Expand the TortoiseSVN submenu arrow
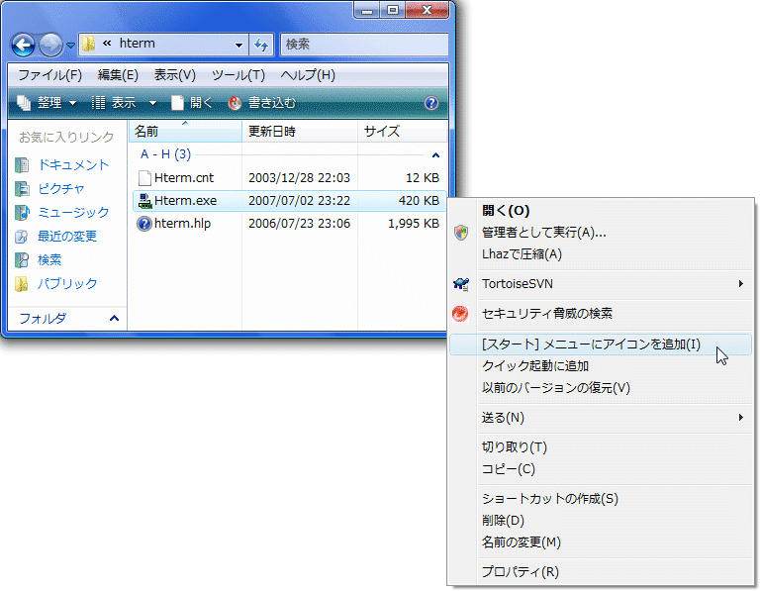 pyautogui.click(x=740, y=284)
